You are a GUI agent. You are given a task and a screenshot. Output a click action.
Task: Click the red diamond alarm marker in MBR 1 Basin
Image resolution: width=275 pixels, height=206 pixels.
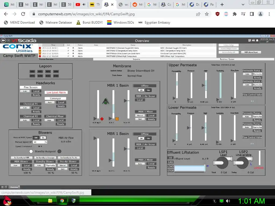click(102, 119)
